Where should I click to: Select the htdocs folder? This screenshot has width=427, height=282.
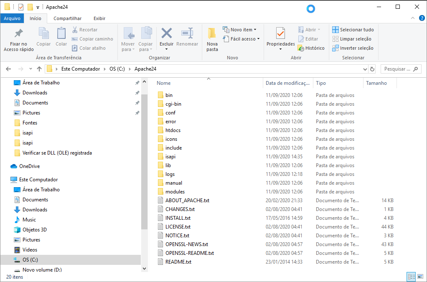169,130
